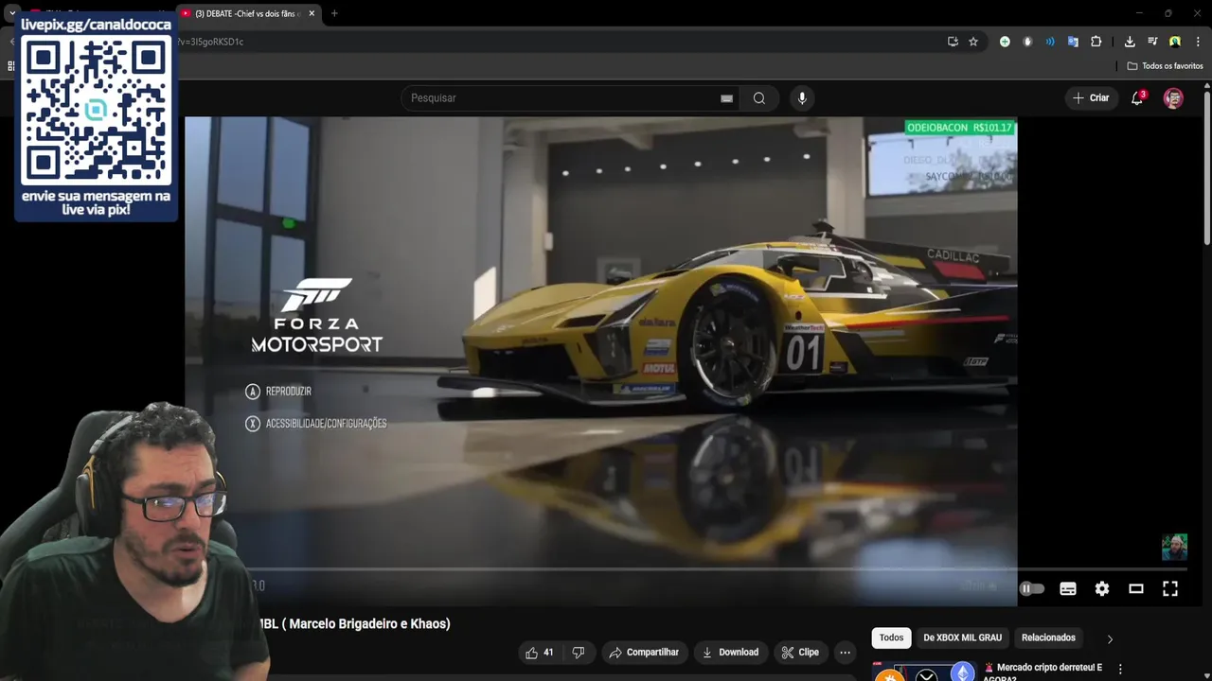This screenshot has width=1212, height=681.
Task: Click the channel watermark in player corner
Action: point(1174,548)
